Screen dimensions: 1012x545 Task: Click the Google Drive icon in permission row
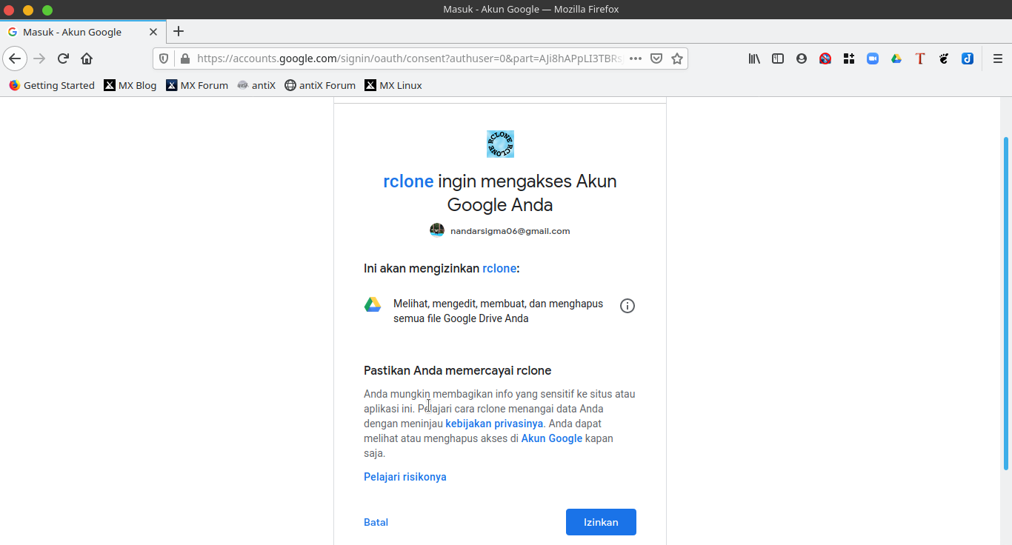tap(373, 304)
